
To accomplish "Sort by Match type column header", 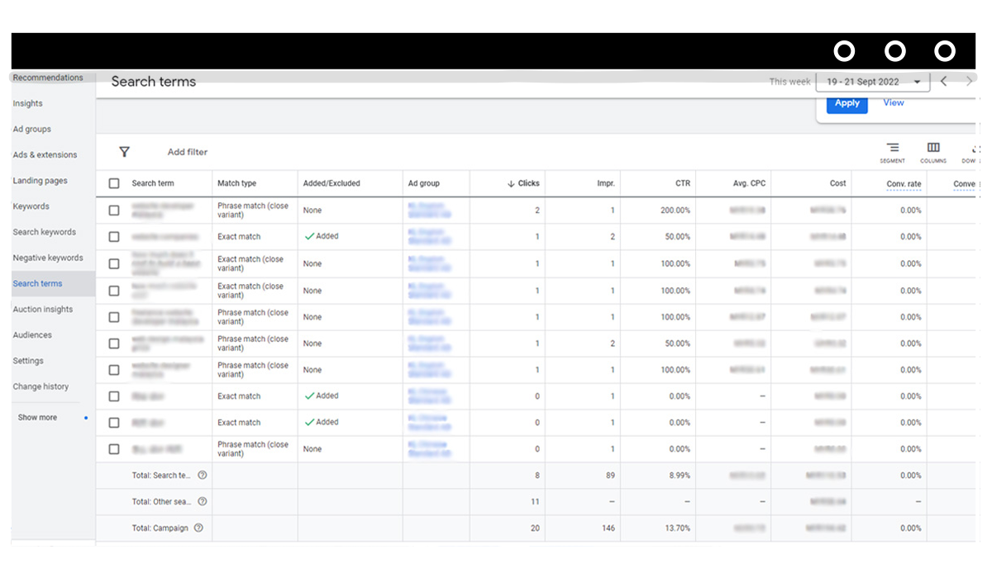I will click(x=237, y=183).
